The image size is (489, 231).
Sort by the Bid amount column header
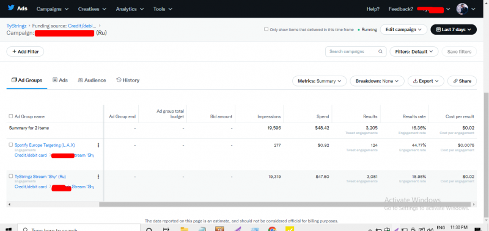click(221, 116)
